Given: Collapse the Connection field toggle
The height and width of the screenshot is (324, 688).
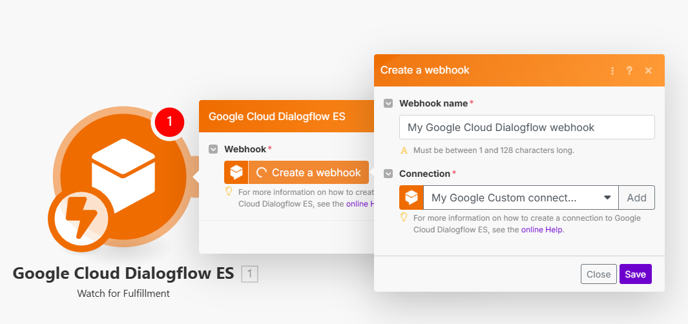Looking at the screenshot, I should pyautogui.click(x=388, y=174).
